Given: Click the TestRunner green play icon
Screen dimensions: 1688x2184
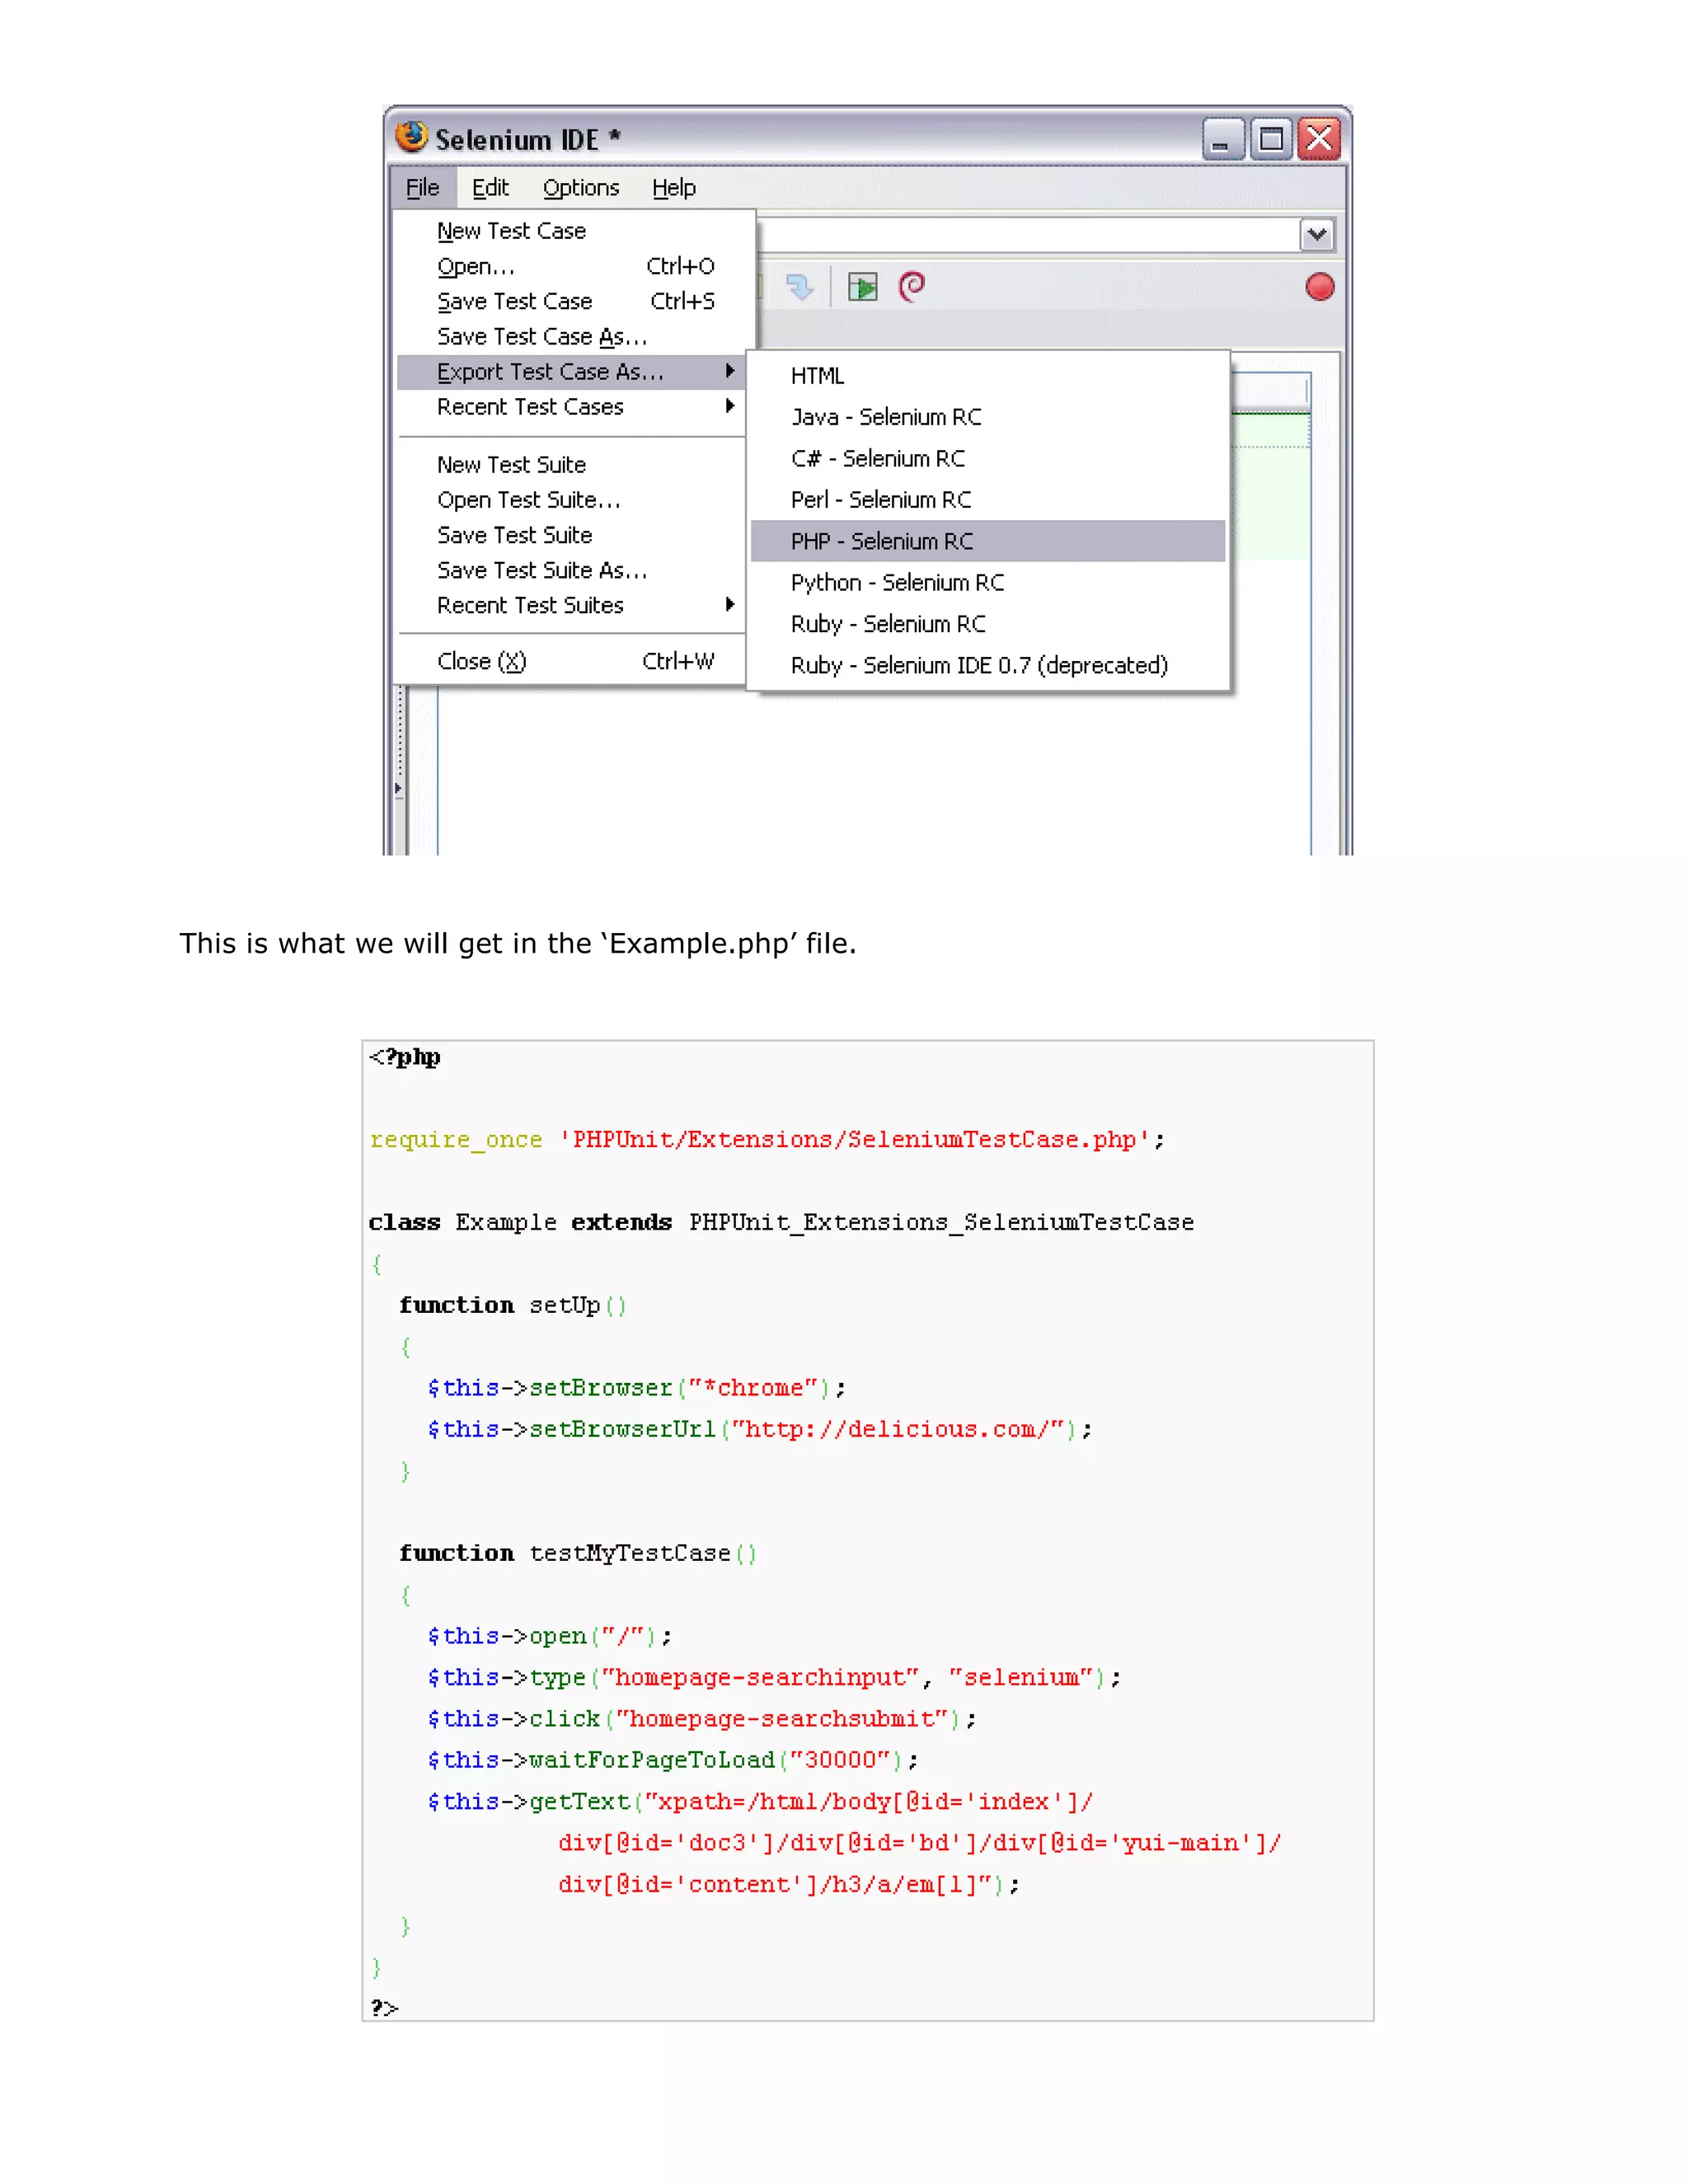Looking at the screenshot, I should [862, 288].
